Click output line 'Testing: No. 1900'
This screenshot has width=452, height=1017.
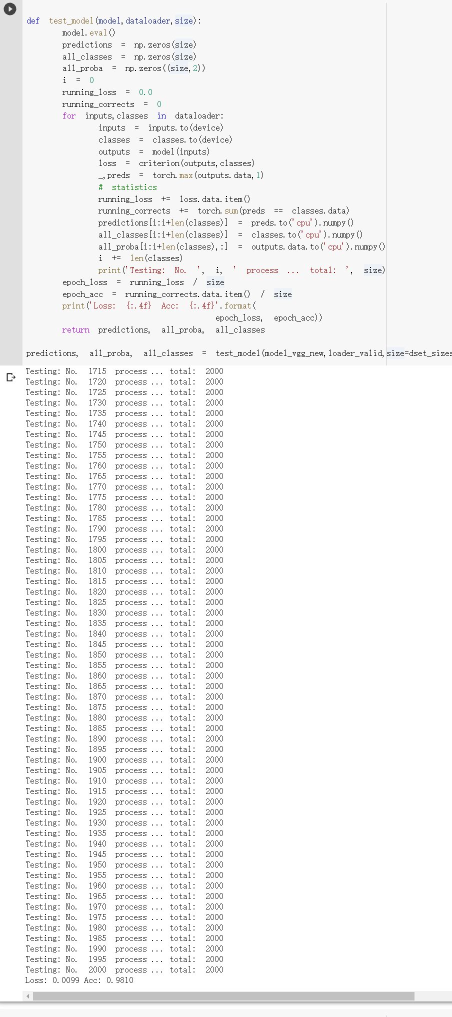124,760
